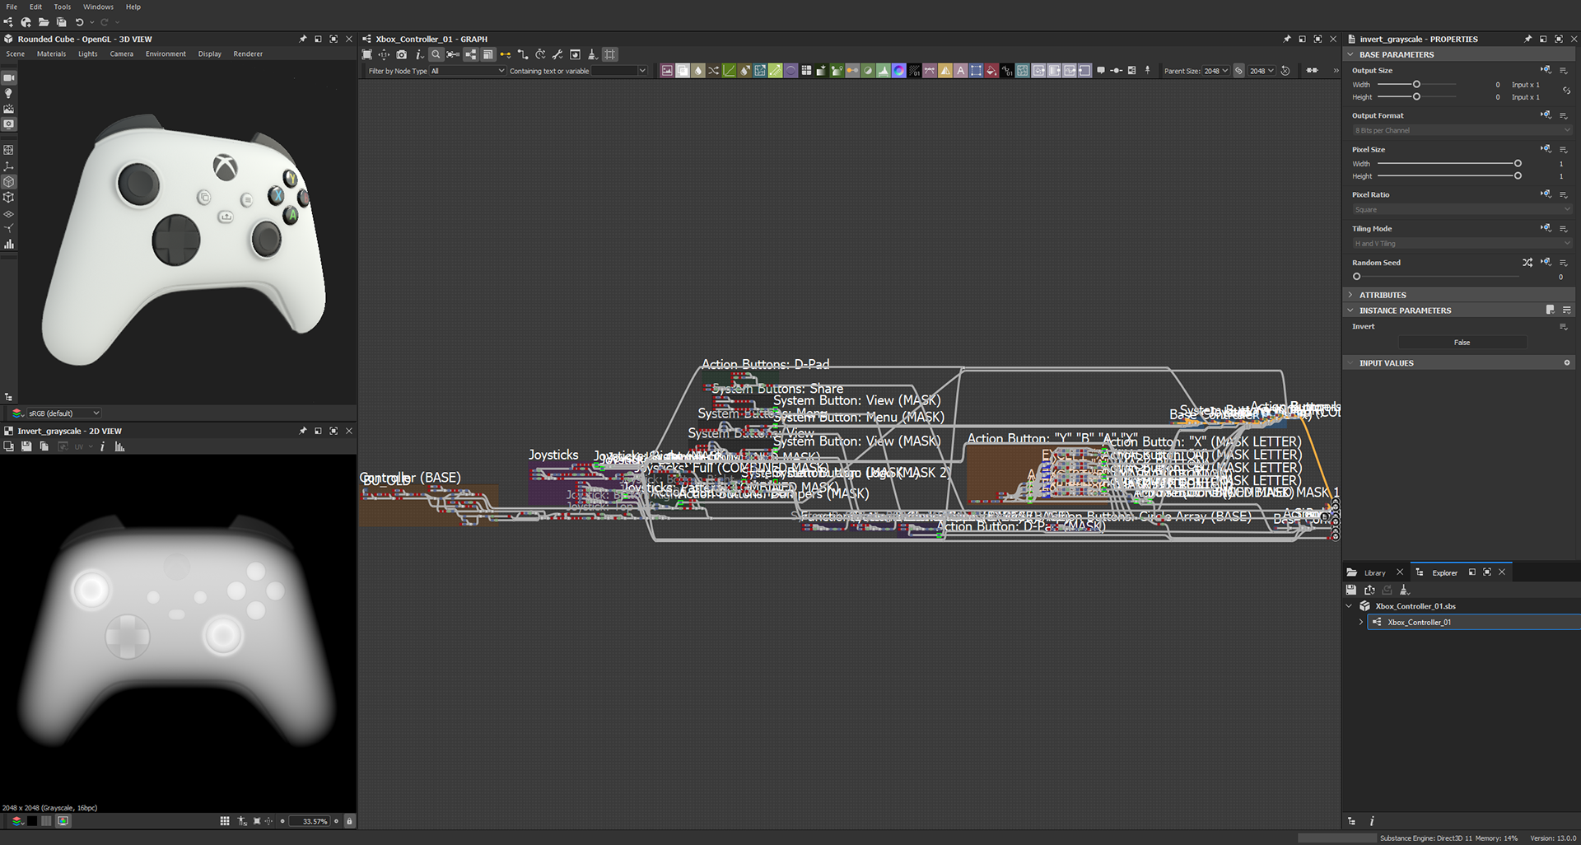Click the copy to clipboard icon in 2D view
Viewport: 1581px width, 845px height.
click(44, 446)
